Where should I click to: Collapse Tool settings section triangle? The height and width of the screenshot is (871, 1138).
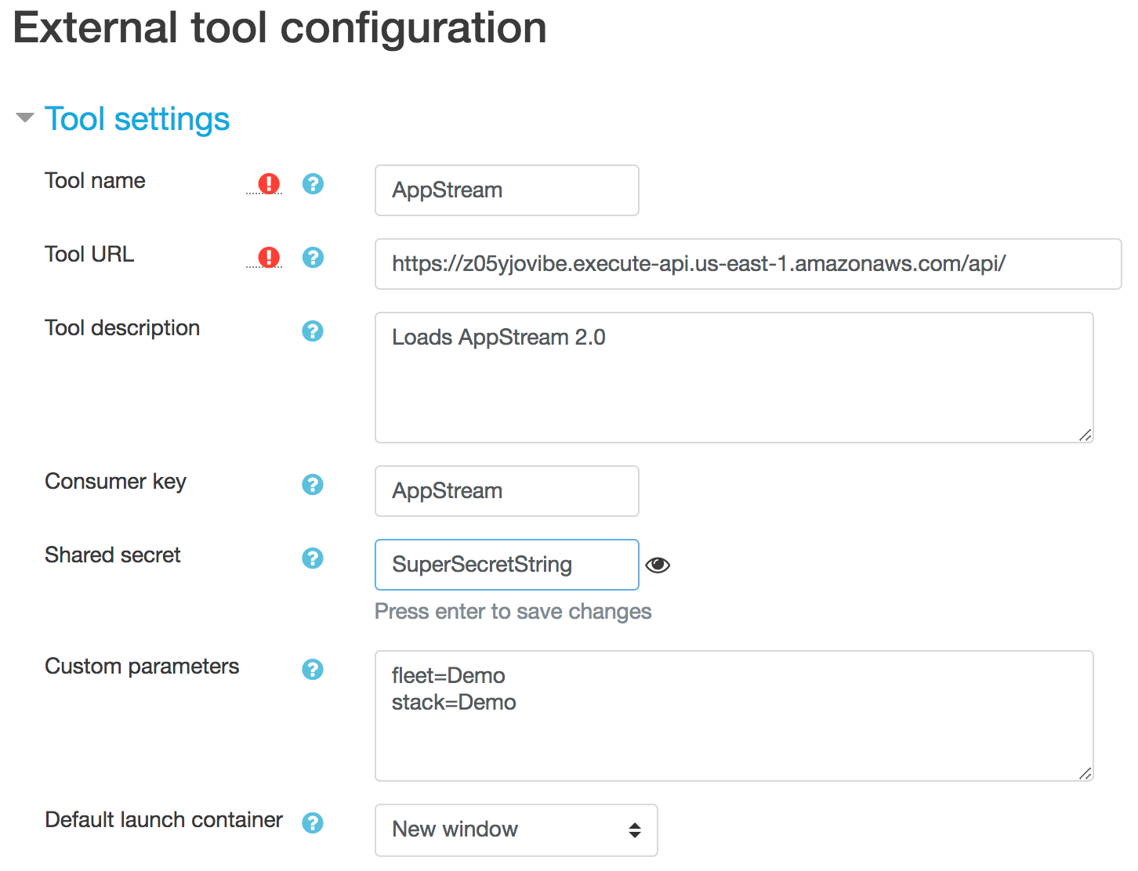point(25,118)
